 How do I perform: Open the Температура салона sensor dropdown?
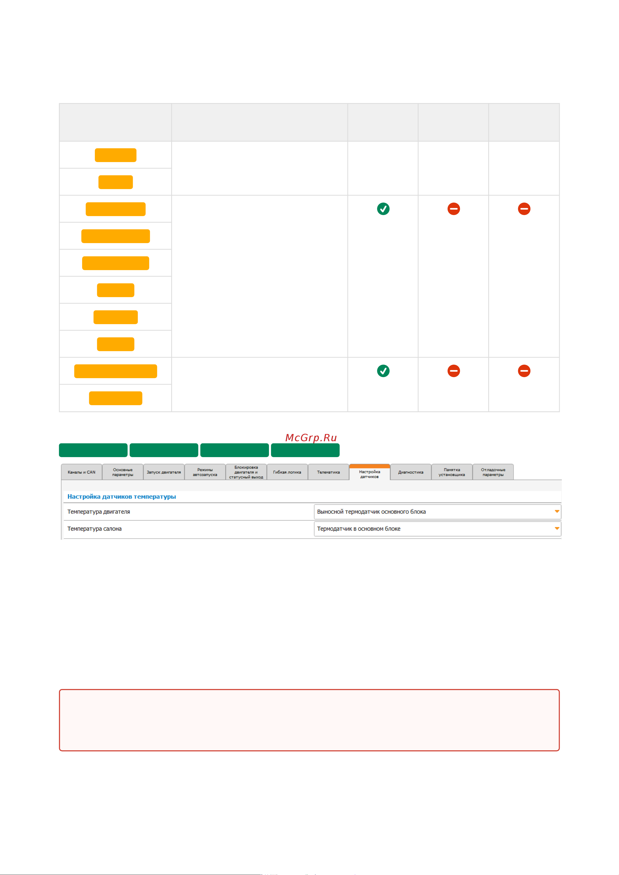437,529
